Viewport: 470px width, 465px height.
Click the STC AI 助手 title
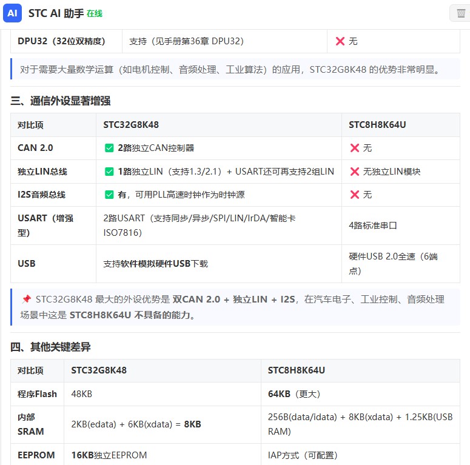click(x=56, y=13)
